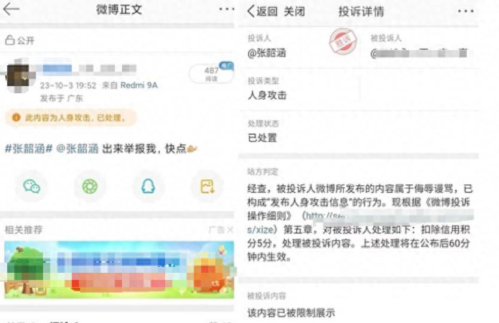Share post via WeChat icon

click(32, 187)
